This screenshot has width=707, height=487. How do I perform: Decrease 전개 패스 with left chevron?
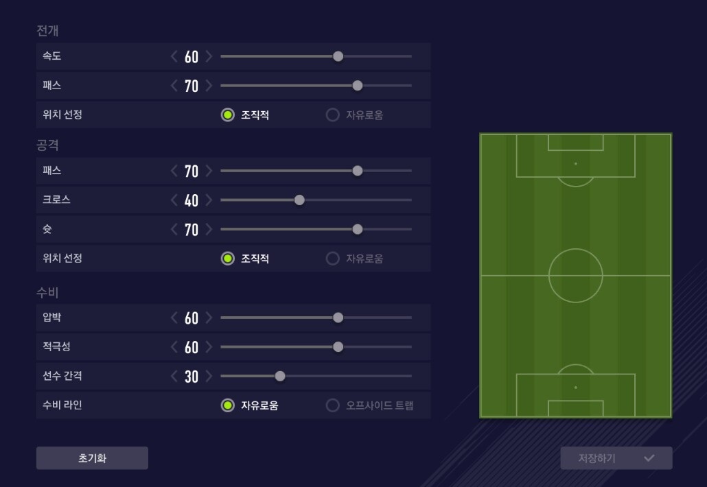(x=174, y=86)
